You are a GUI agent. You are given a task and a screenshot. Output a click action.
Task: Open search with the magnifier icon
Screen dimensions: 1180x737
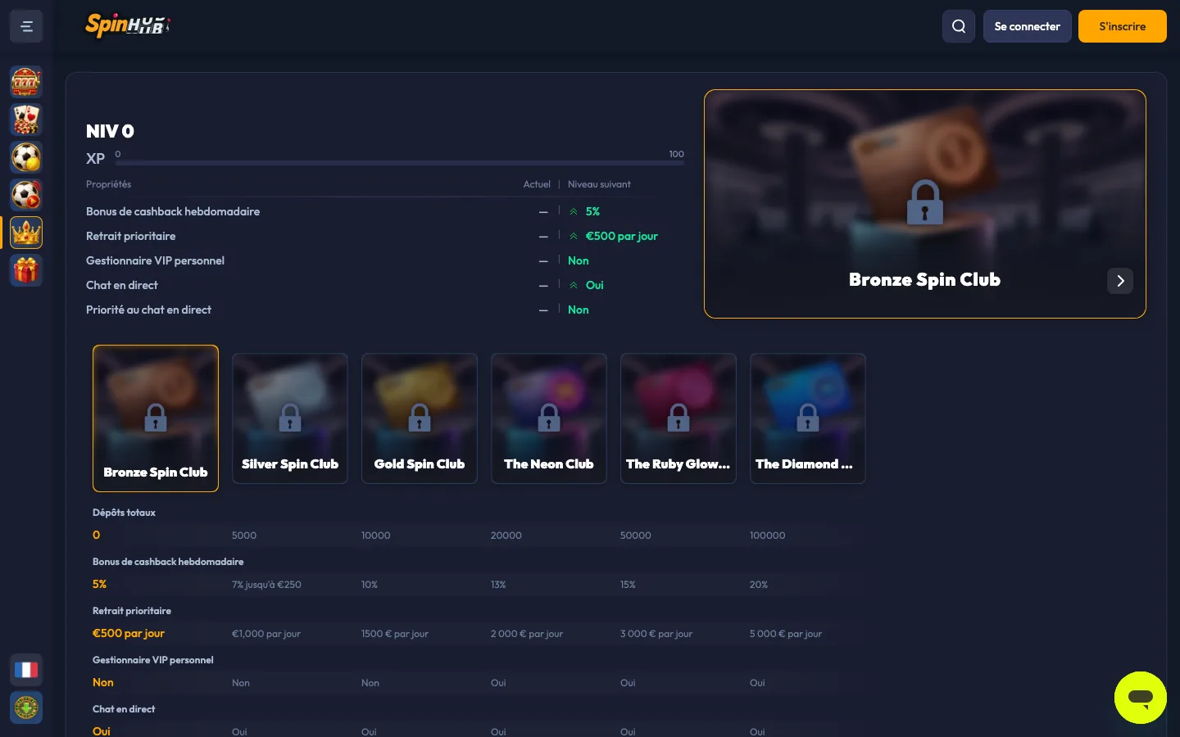tap(959, 26)
